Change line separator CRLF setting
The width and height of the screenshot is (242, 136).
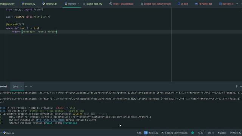[x=201, y=133]
